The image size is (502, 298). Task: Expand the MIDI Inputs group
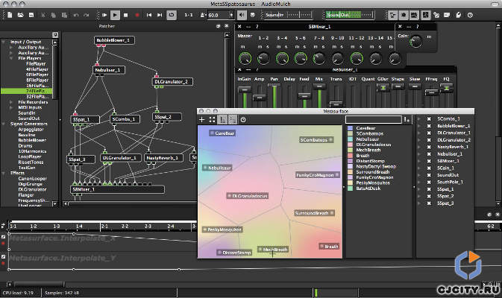(11, 107)
